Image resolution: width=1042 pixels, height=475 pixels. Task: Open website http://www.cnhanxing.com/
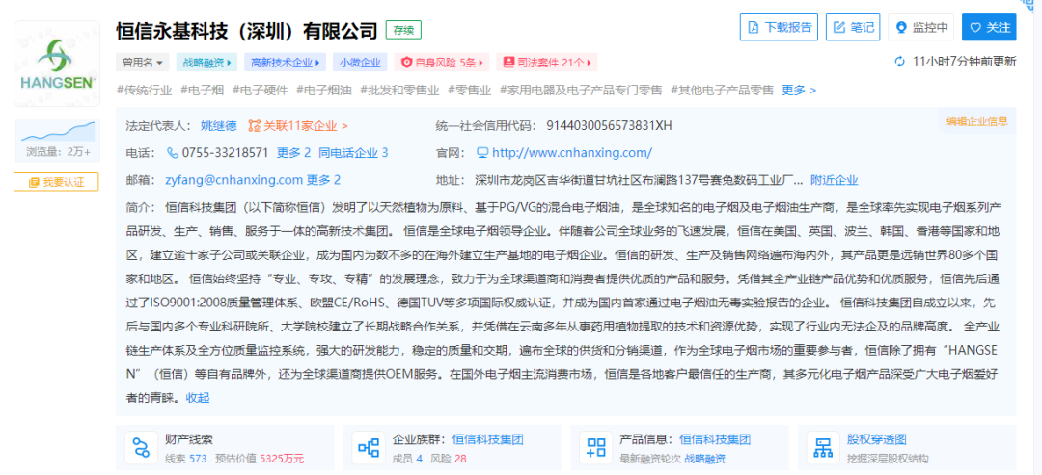pyautogui.click(x=572, y=152)
